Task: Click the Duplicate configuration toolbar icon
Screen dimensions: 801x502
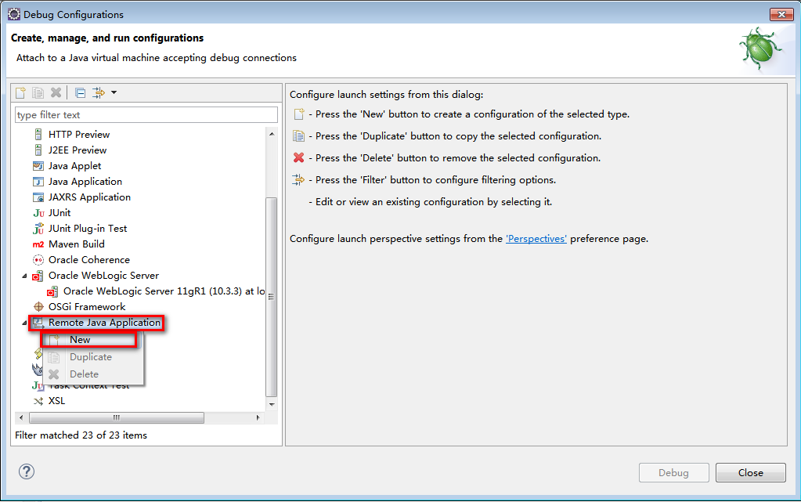Action: click(x=38, y=92)
